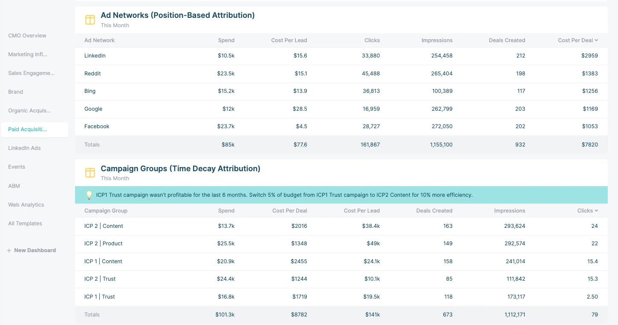The width and height of the screenshot is (618, 325).
Task: Open the Cost Per Deal sort dropdown in Ad Networks
Action: point(596,40)
